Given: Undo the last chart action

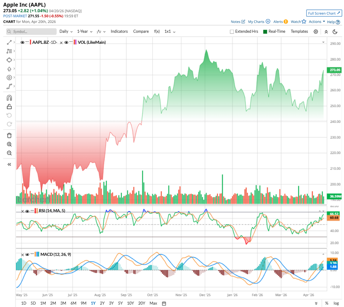Looking at the screenshot, I should pyautogui.click(x=9, y=115).
